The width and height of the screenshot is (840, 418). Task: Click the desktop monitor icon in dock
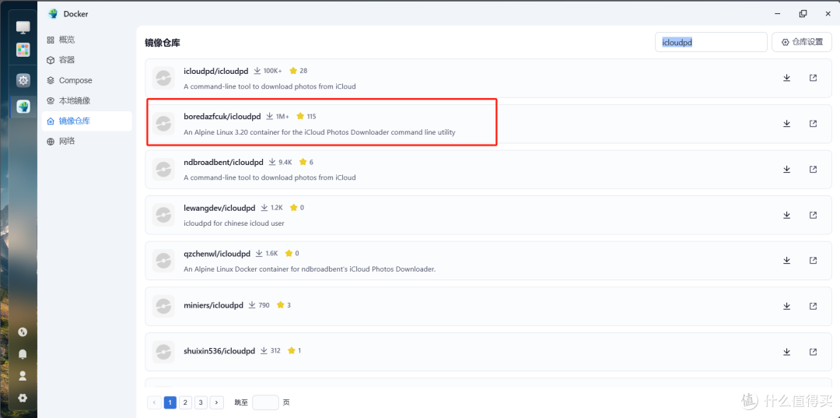tap(23, 26)
